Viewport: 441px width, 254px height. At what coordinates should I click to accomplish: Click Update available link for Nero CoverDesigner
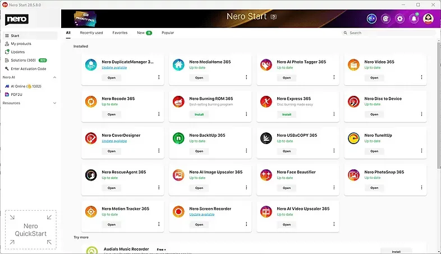click(114, 141)
